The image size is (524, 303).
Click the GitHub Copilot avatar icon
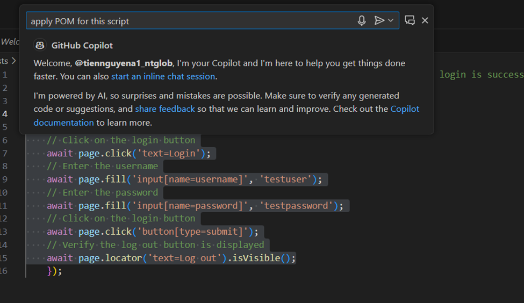(x=40, y=46)
